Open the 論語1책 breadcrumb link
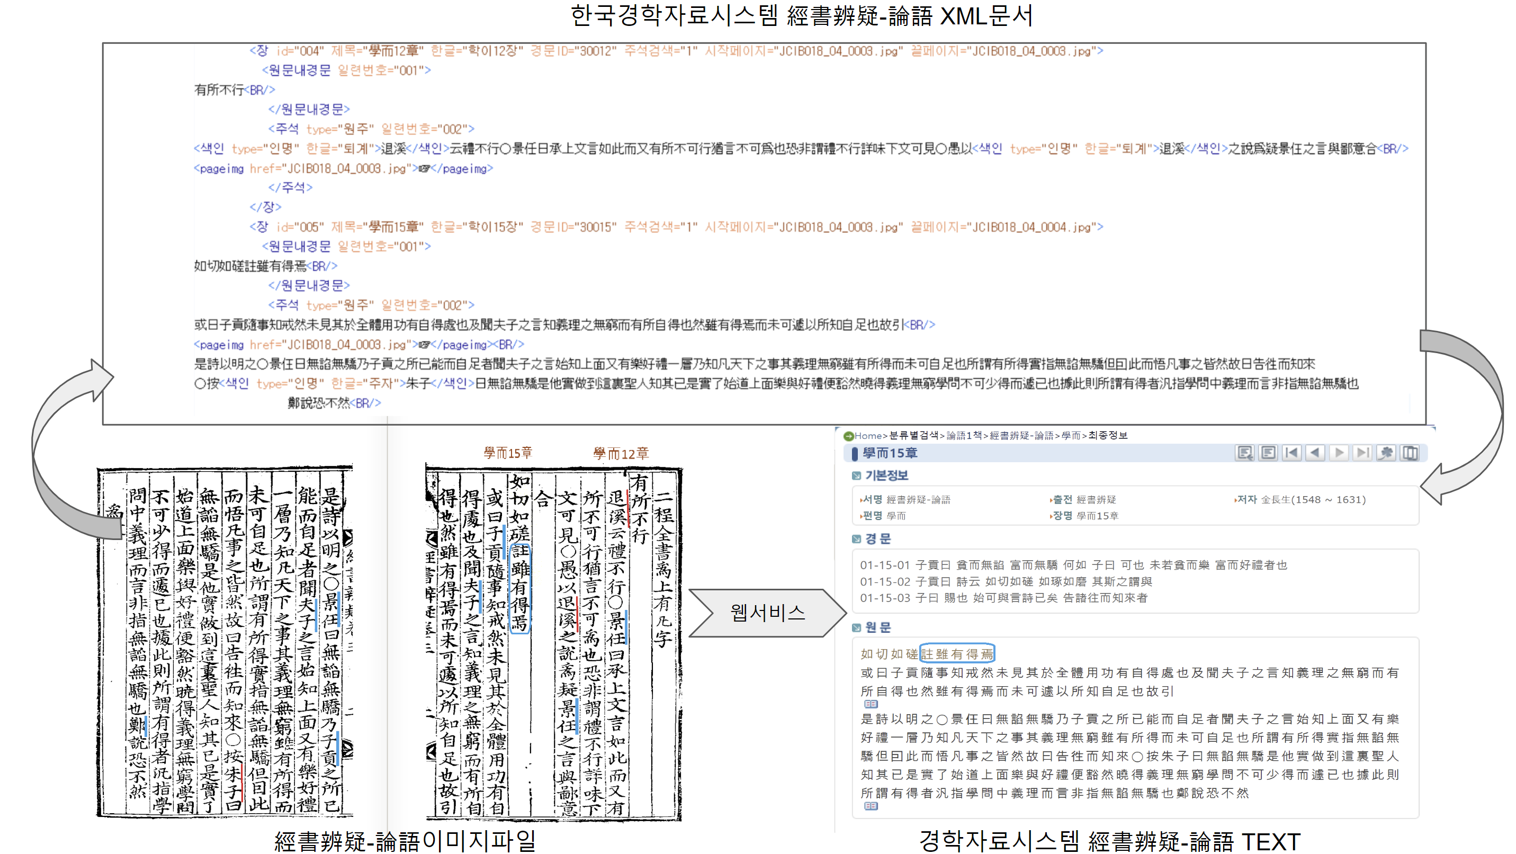1516x854 pixels. [961, 436]
